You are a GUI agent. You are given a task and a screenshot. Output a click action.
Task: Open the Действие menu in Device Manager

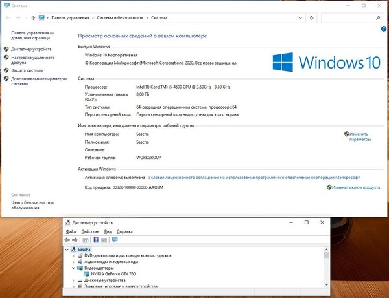click(90, 231)
